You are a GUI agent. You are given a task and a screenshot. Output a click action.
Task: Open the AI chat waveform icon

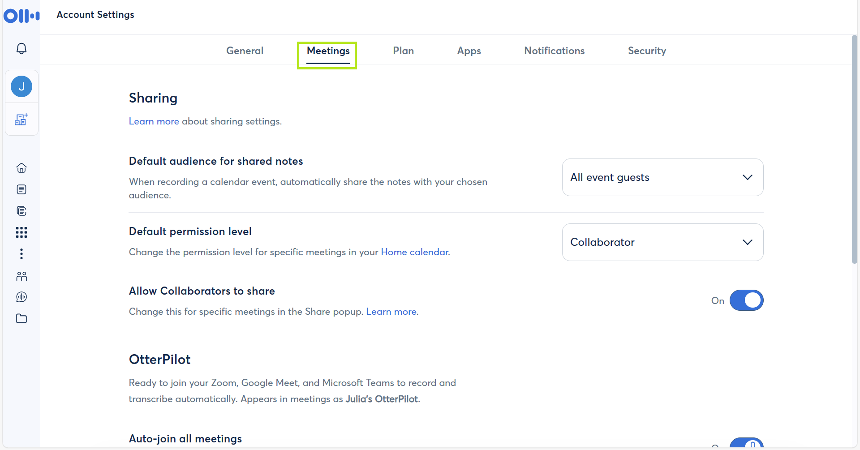[21, 297]
